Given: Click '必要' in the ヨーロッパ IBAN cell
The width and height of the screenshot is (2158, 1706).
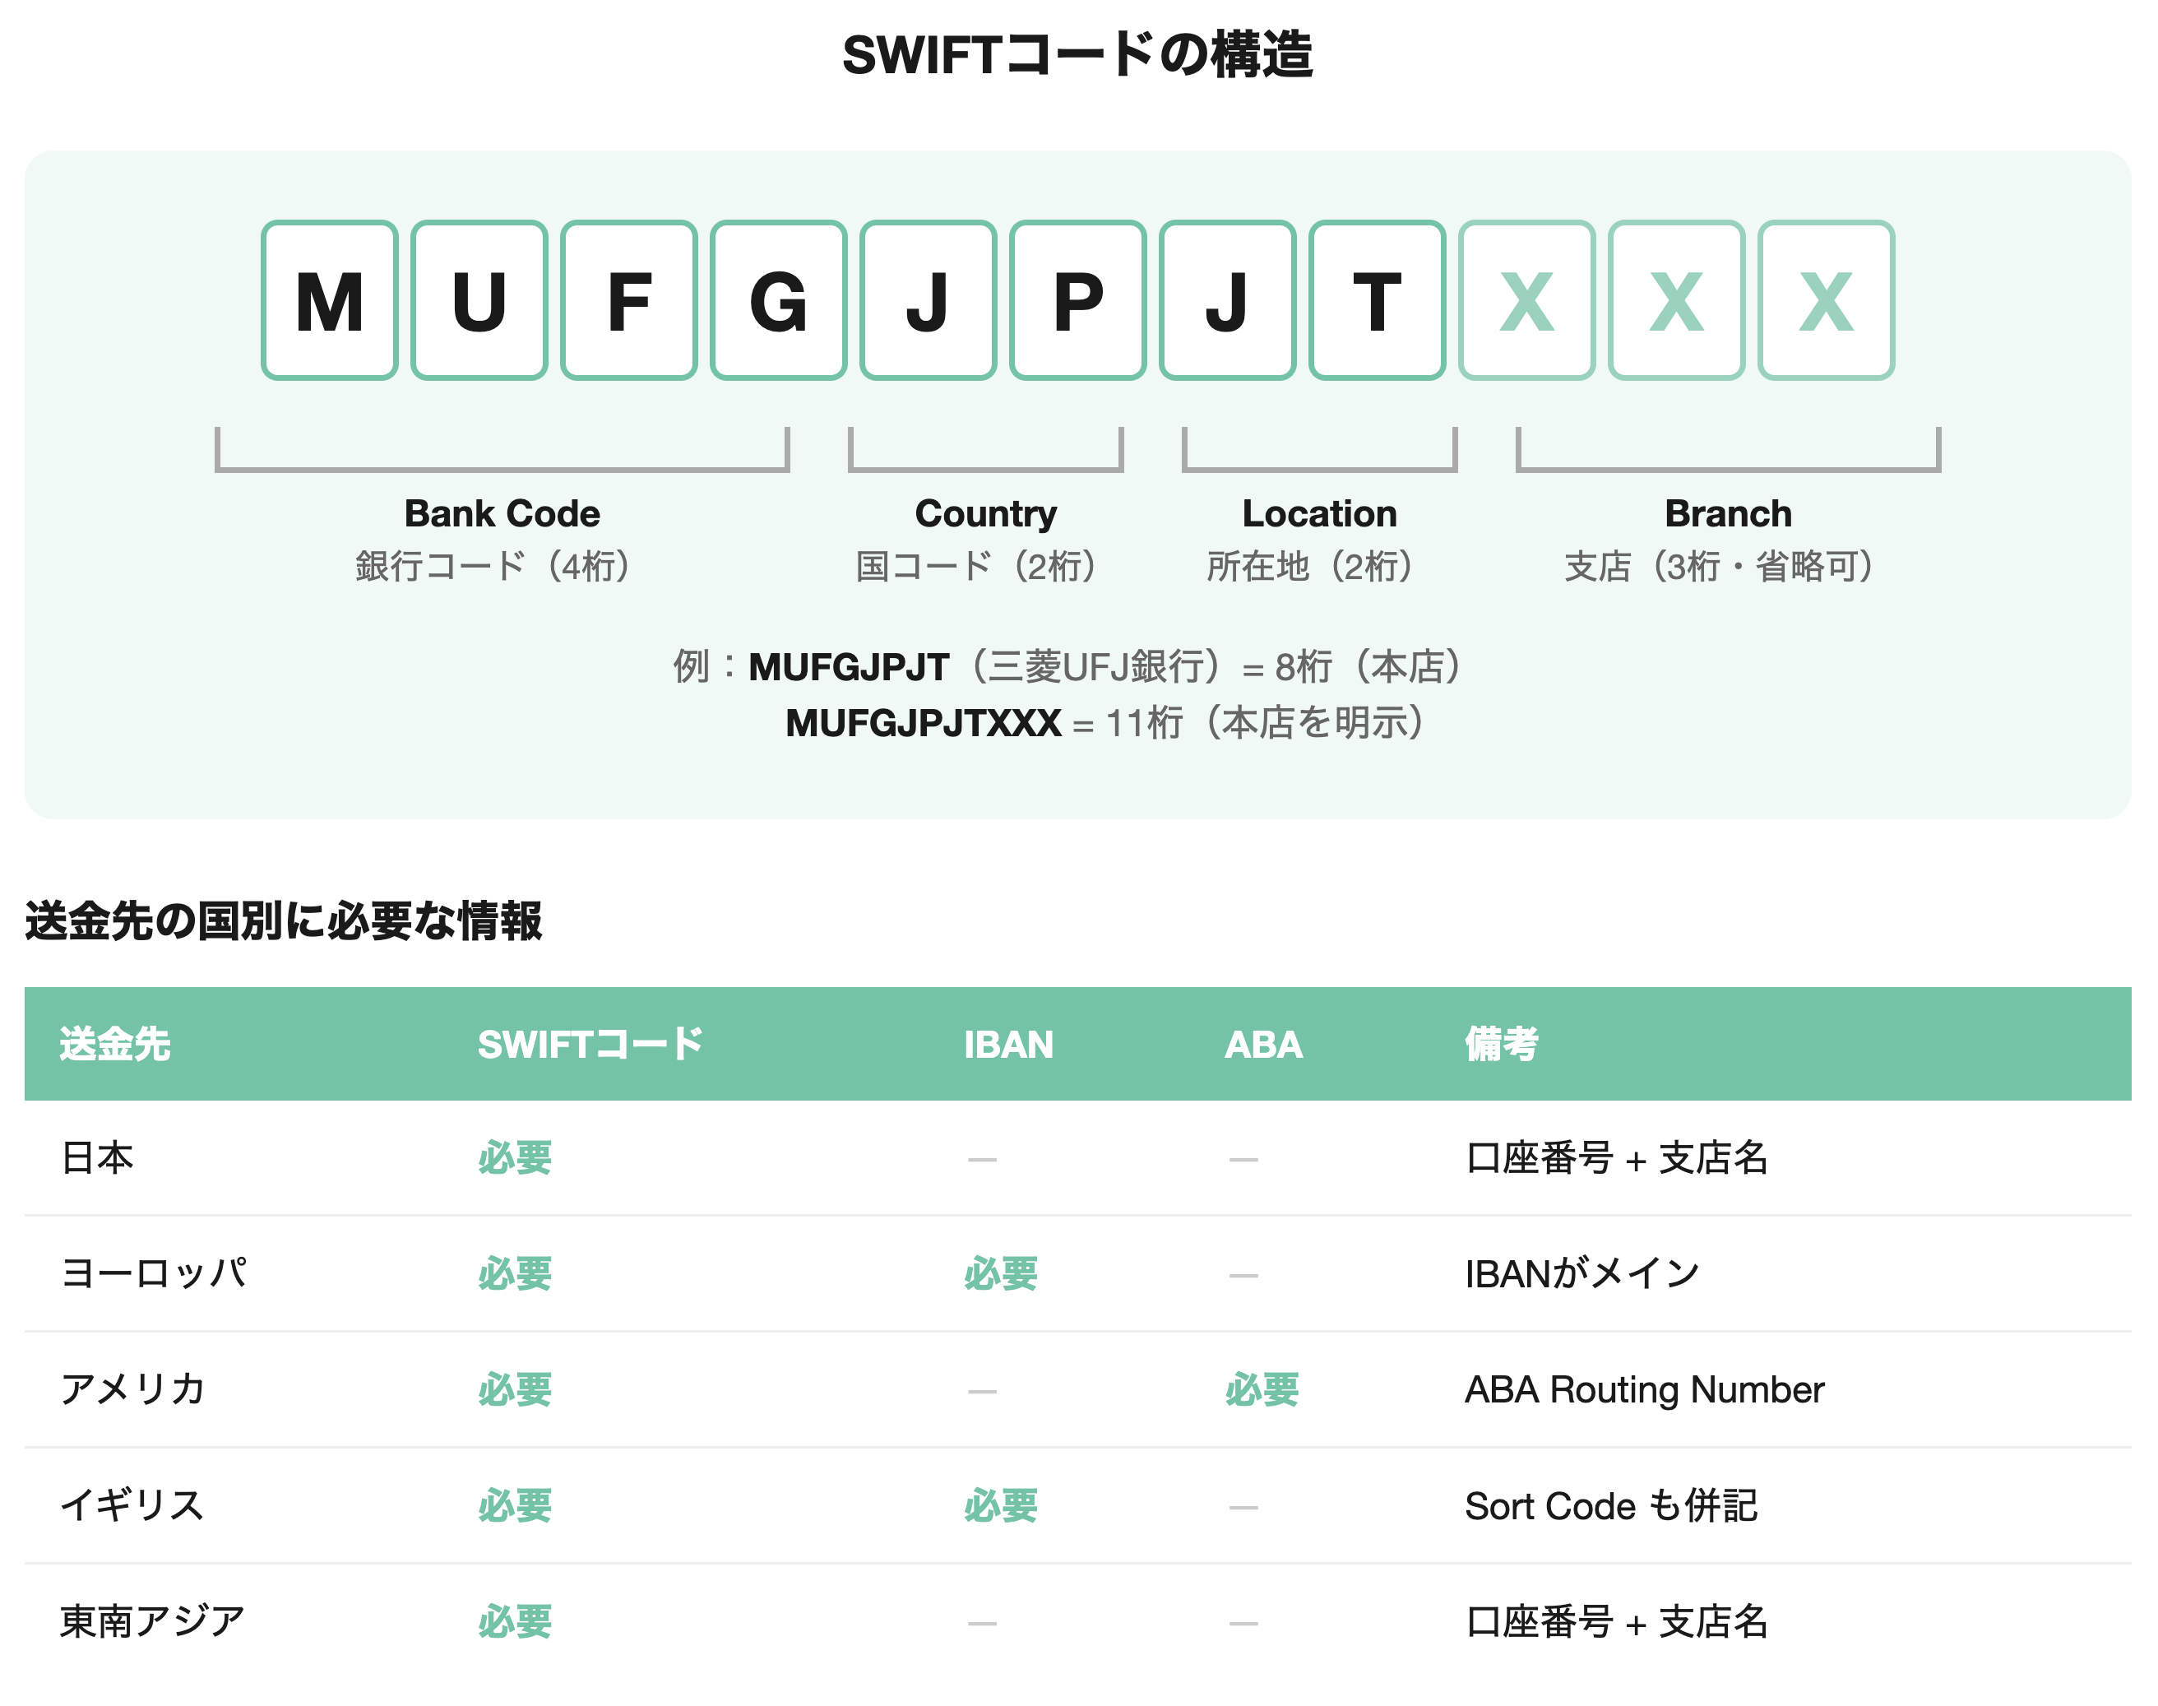Looking at the screenshot, I should 1001,1273.
